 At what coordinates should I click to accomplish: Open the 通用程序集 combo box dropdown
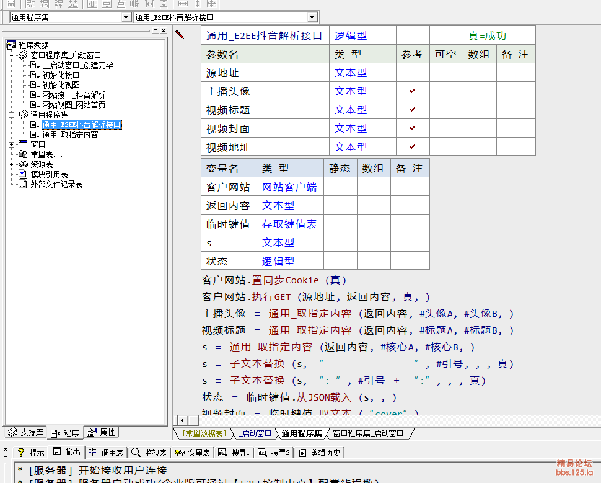(126, 17)
